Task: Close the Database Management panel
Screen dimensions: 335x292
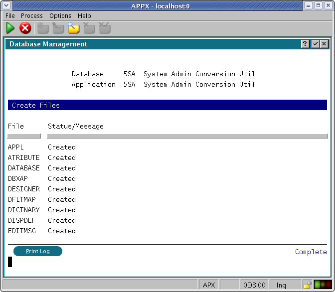Action: [x=324, y=44]
